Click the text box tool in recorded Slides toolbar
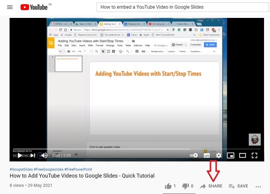 coord(109,51)
